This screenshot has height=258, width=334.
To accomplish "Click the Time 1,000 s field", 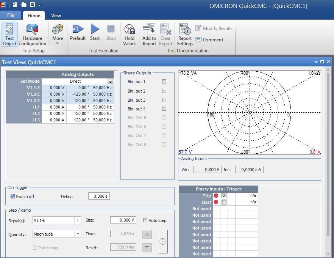I will pyautogui.click(x=123, y=234).
